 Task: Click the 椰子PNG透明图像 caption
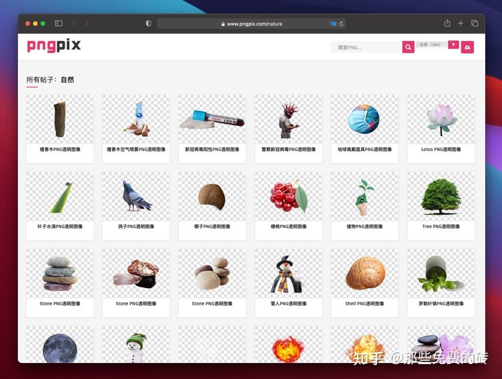point(212,226)
